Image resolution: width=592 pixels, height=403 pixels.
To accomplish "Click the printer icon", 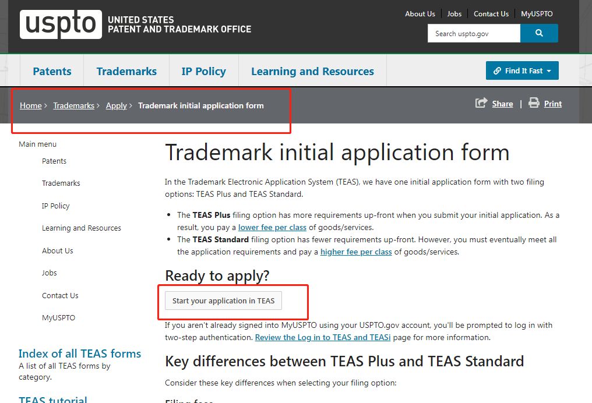I will click(x=534, y=102).
